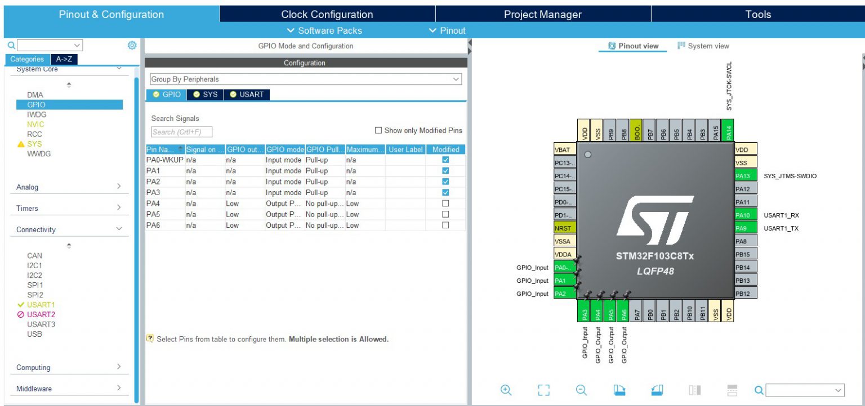Click the Search Signals input field

[181, 132]
